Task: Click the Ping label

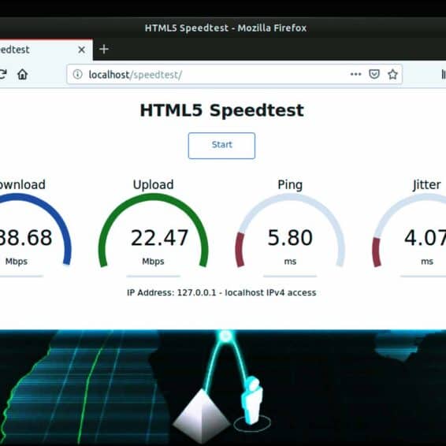Action: tap(290, 185)
